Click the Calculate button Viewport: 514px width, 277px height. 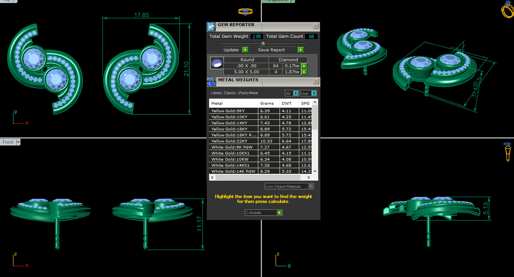[x=264, y=213]
